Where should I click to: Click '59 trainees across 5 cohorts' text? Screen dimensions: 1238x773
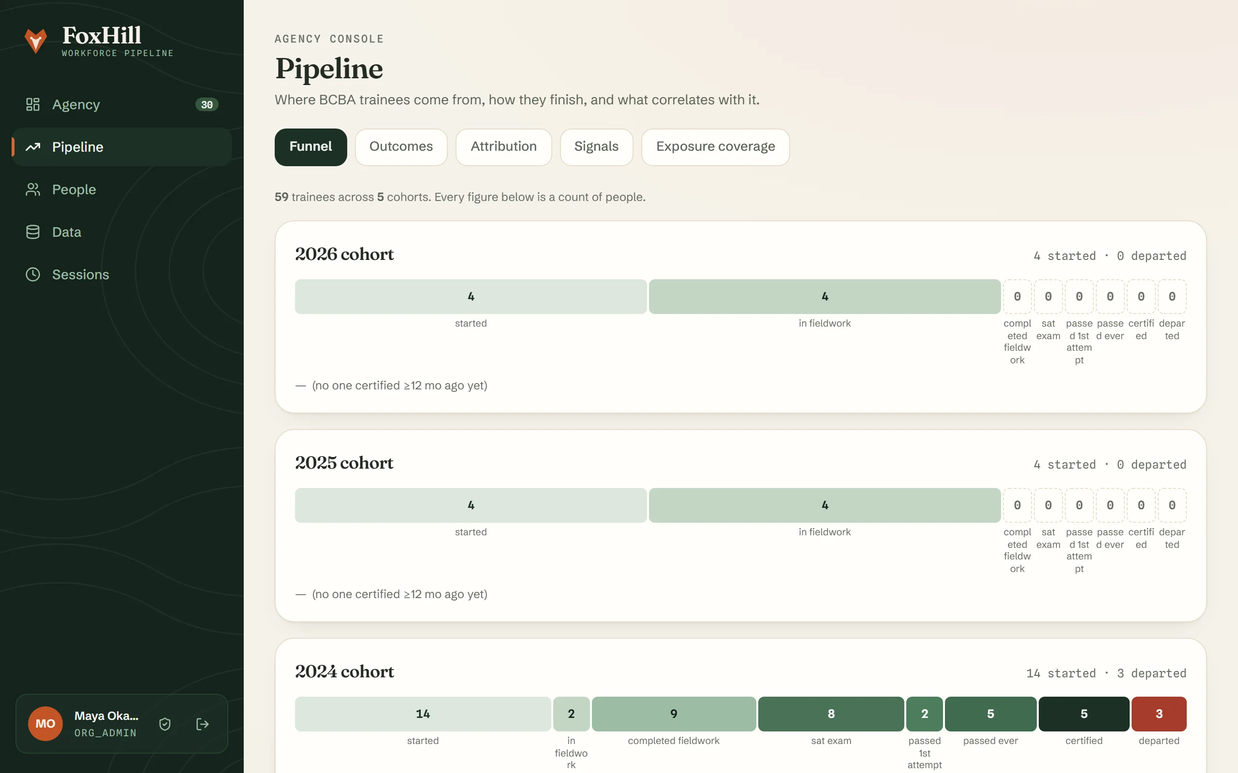click(353, 197)
